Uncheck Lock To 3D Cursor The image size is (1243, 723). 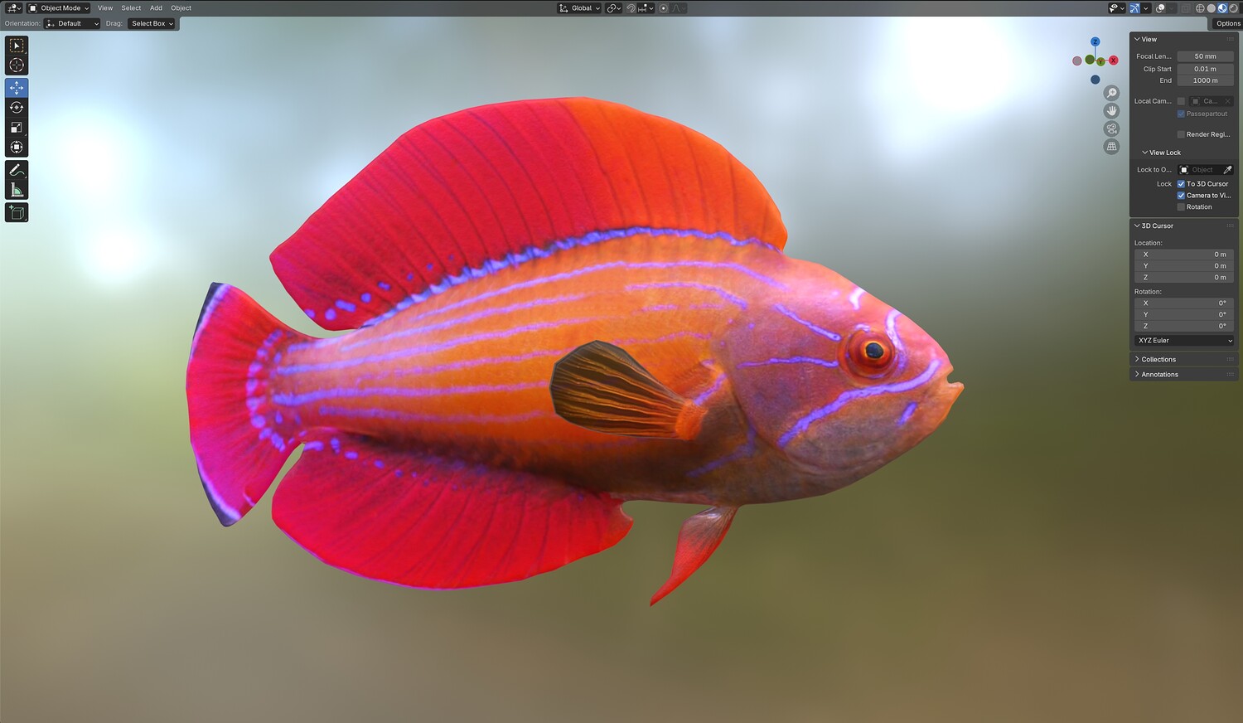coord(1181,184)
